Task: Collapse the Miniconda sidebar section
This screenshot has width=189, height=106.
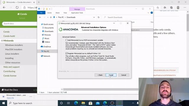Action: (2, 41)
